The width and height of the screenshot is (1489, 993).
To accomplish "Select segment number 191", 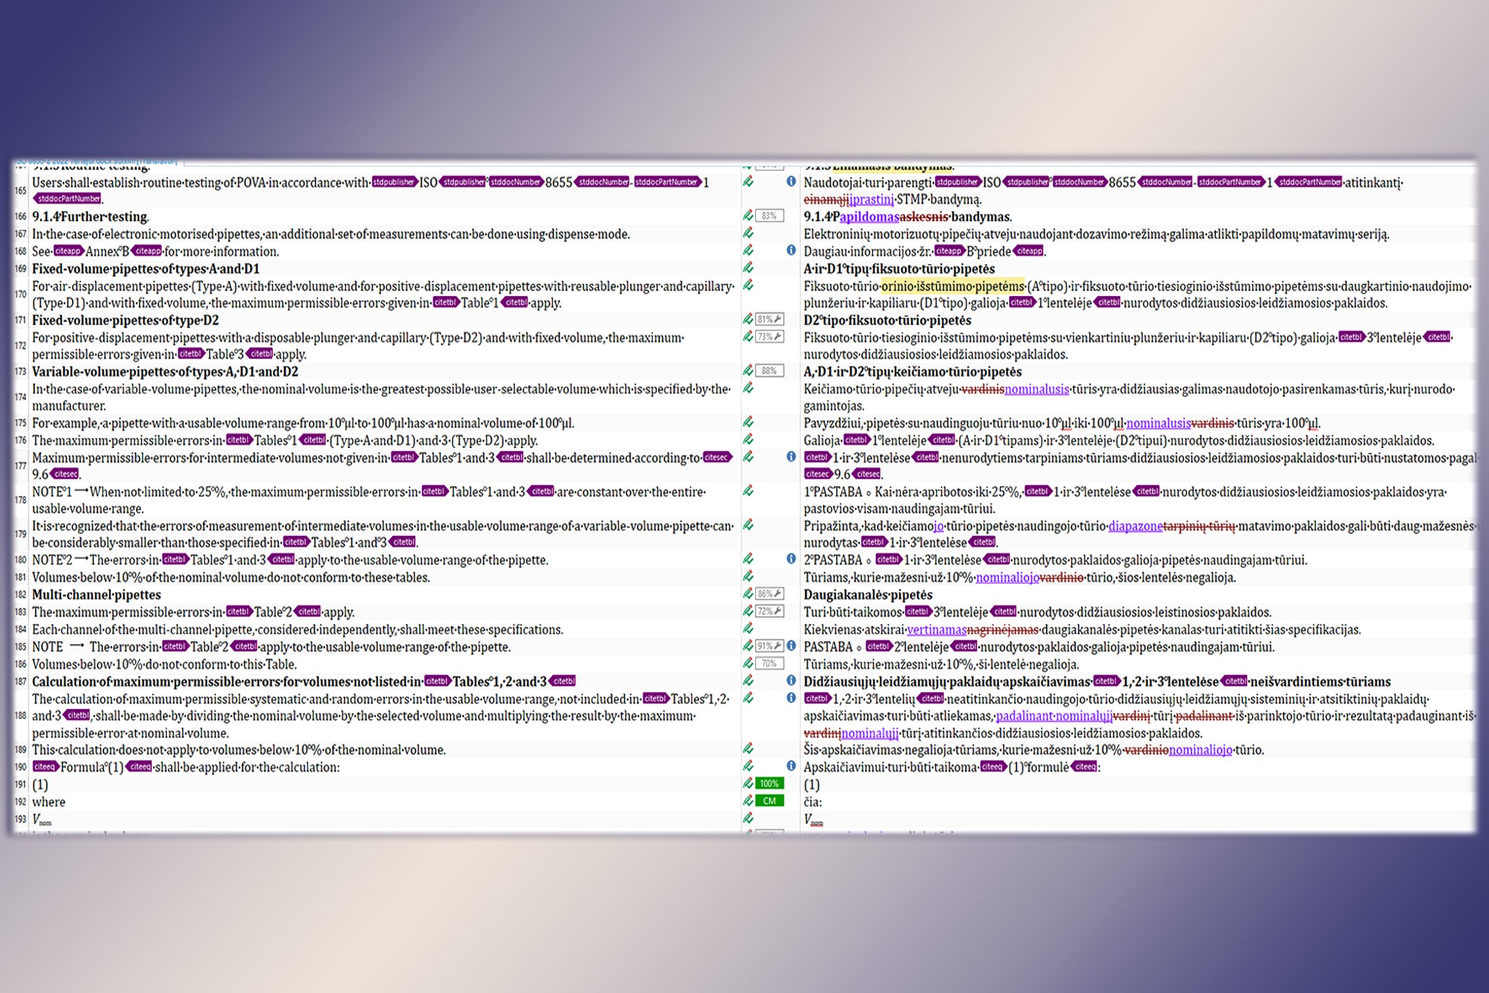I will click(20, 784).
